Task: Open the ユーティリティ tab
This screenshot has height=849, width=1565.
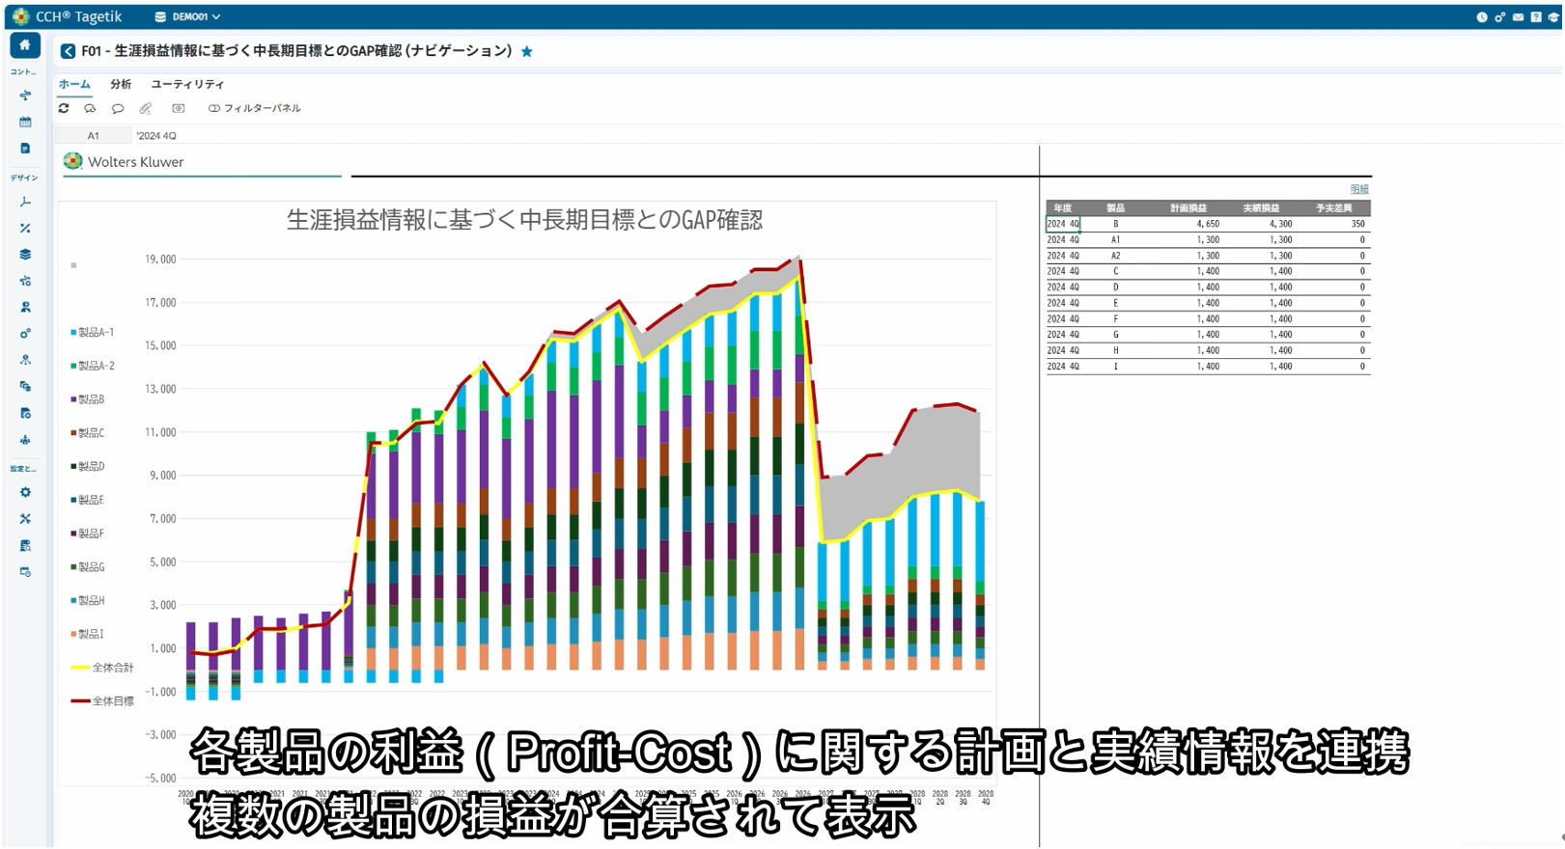Action: click(187, 85)
